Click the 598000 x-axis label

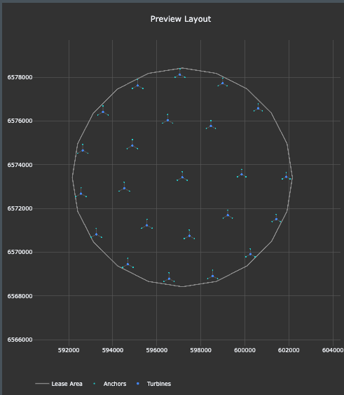pos(200,350)
